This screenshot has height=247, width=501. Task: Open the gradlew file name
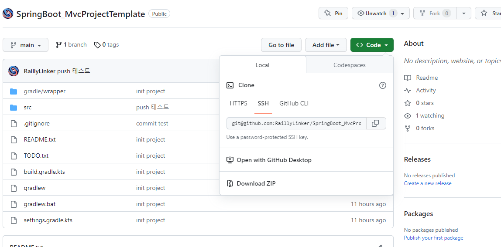pos(34,188)
